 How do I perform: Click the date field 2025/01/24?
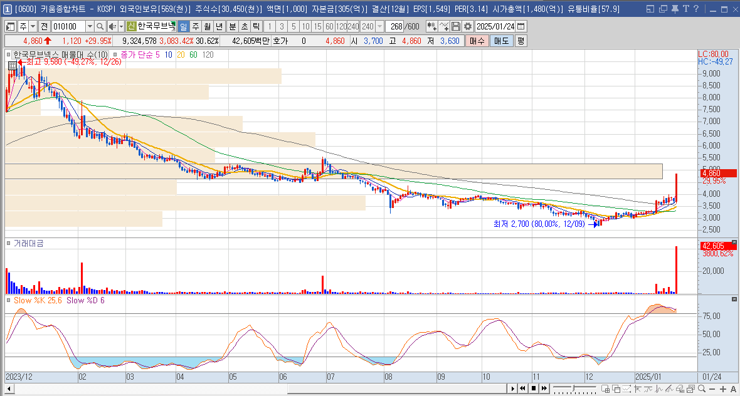click(x=495, y=26)
